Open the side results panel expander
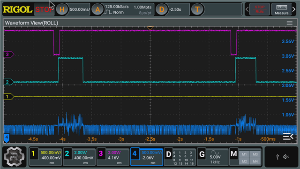The height and width of the screenshot is (169, 300). pyautogui.click(x=288, y=137)
